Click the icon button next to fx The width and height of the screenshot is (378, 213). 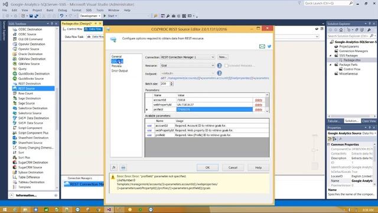pyautogui.click(x=123, y=167)
